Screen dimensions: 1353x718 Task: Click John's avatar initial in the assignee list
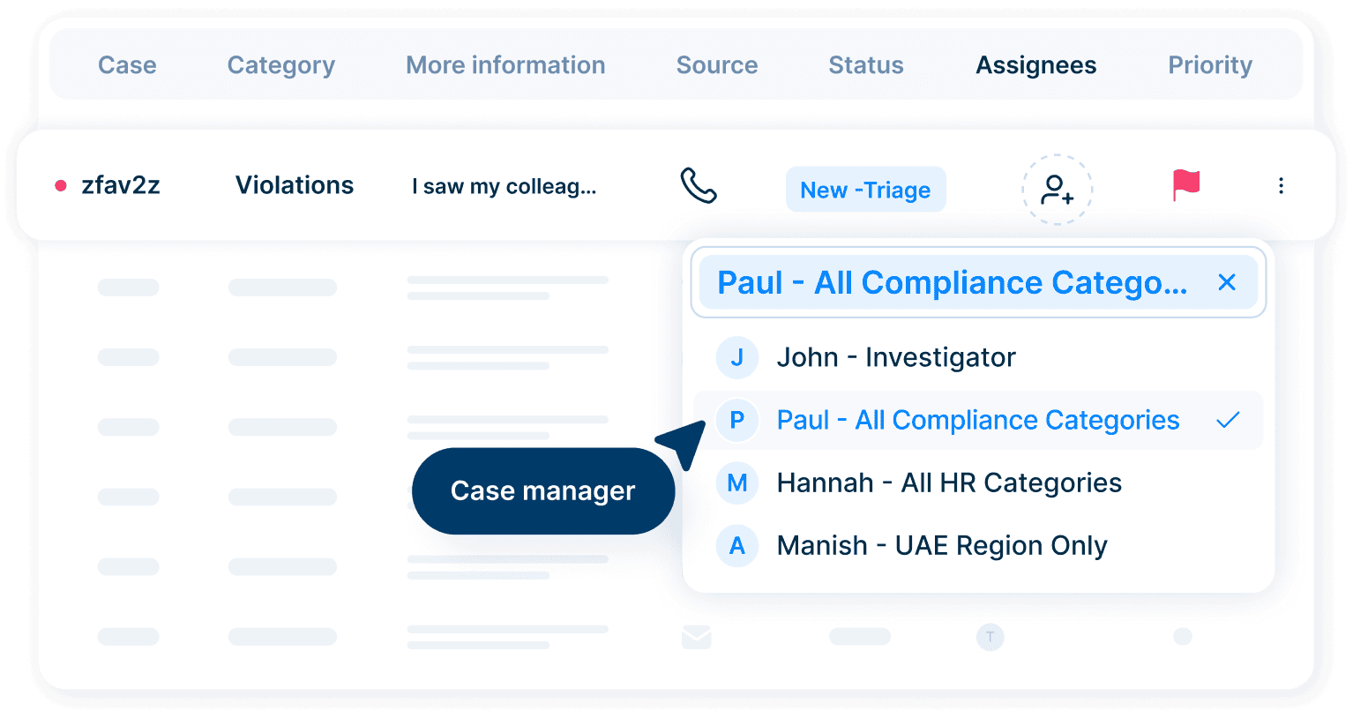737,357
